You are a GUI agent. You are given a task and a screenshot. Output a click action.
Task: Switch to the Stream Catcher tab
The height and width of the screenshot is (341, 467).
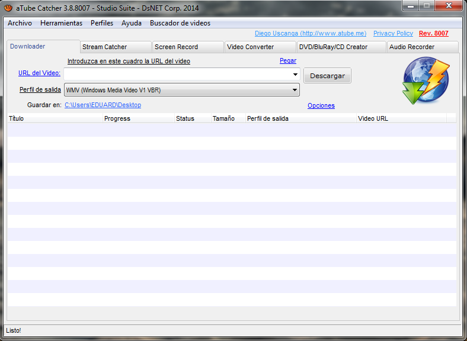116,47
